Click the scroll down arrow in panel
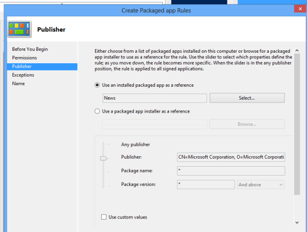 [x=297, y=222]
